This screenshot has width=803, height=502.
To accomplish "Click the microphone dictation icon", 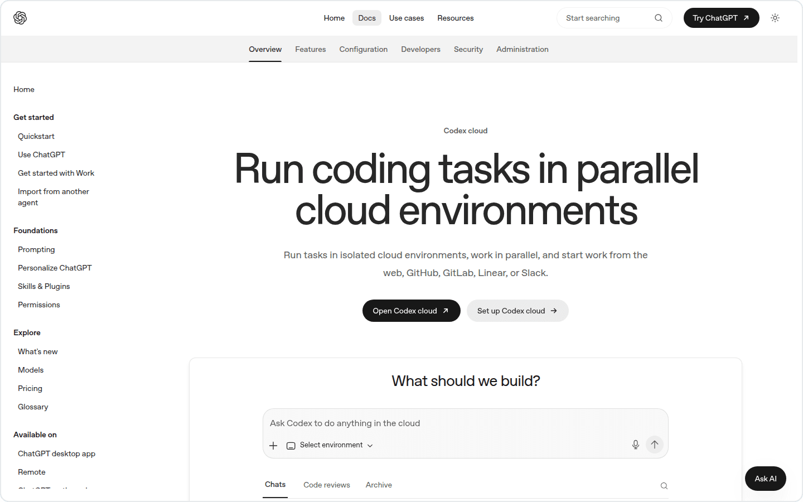I will pos(636,445).
